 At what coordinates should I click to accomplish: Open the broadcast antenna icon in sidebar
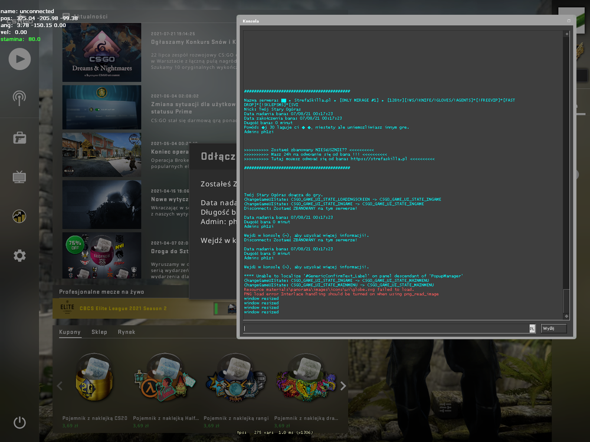[x=19, y=98]
